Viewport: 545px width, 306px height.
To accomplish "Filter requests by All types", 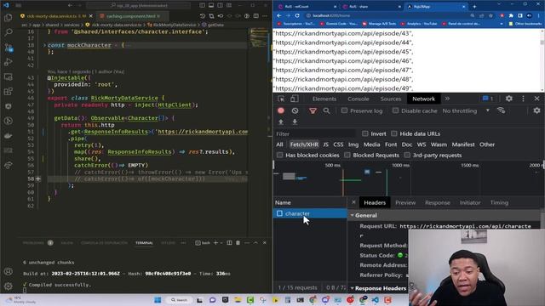I will pyautogui.click(x=279, y=144).
